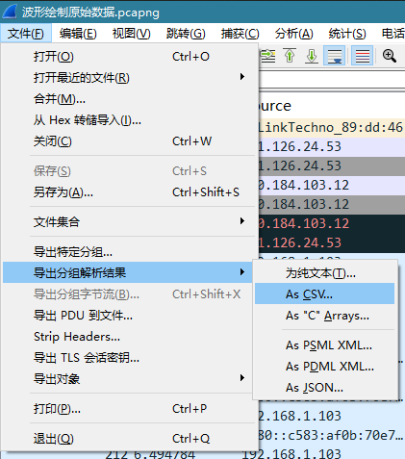Open the 统计(S) menu
Screen dimensions: 405x459
point(347,33)
